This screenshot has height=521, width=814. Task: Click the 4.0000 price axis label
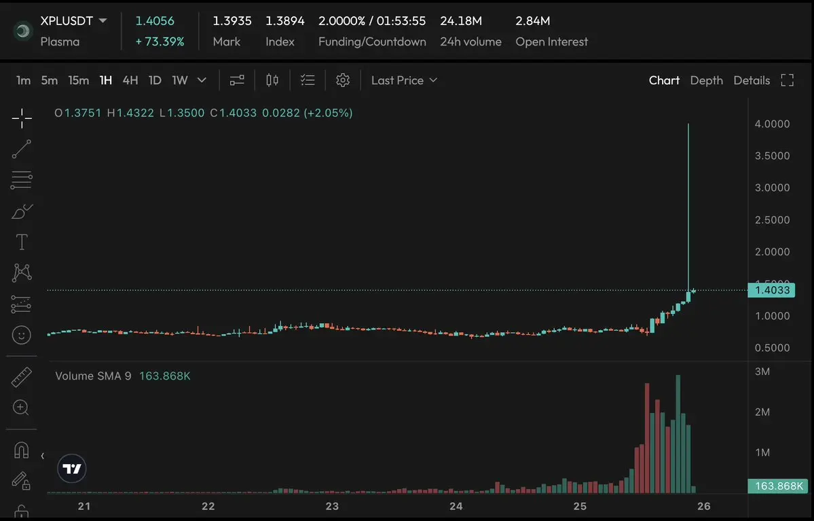(x=772, y=124)
